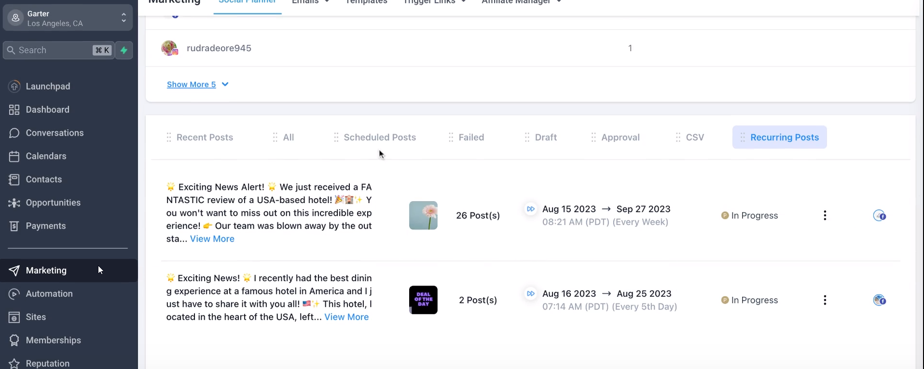Expand the Trigger Links dropdown arrow
Screen dimensions: 924x369
click(463, 2)
